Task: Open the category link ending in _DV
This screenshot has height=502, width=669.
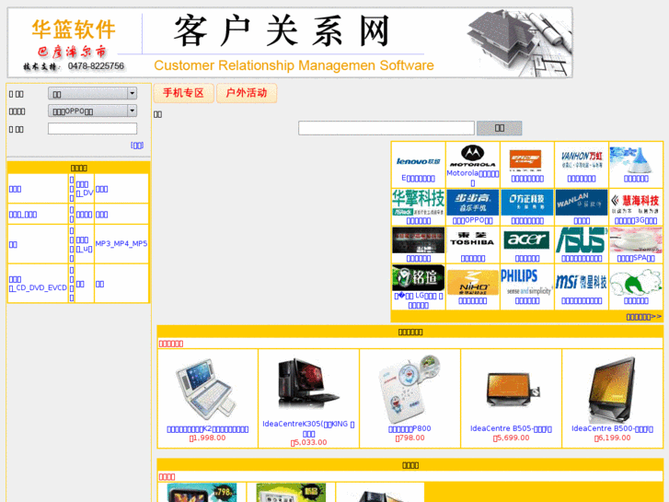Action: [x=85, y=189]
